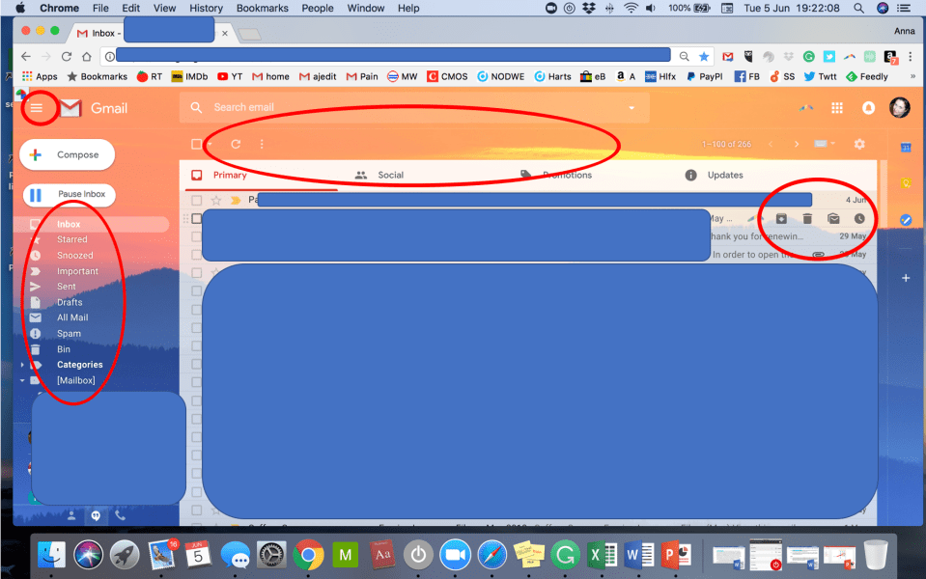This screenshot has width=926, height=579.
Task: Delete the email with the trash icon
Action: click(x=808, y=219)
